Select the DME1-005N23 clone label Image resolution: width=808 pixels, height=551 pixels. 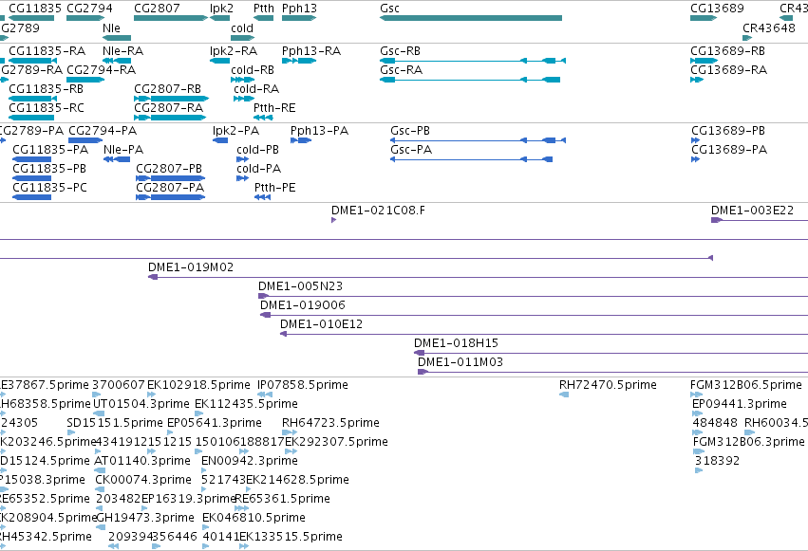point(300,286)
